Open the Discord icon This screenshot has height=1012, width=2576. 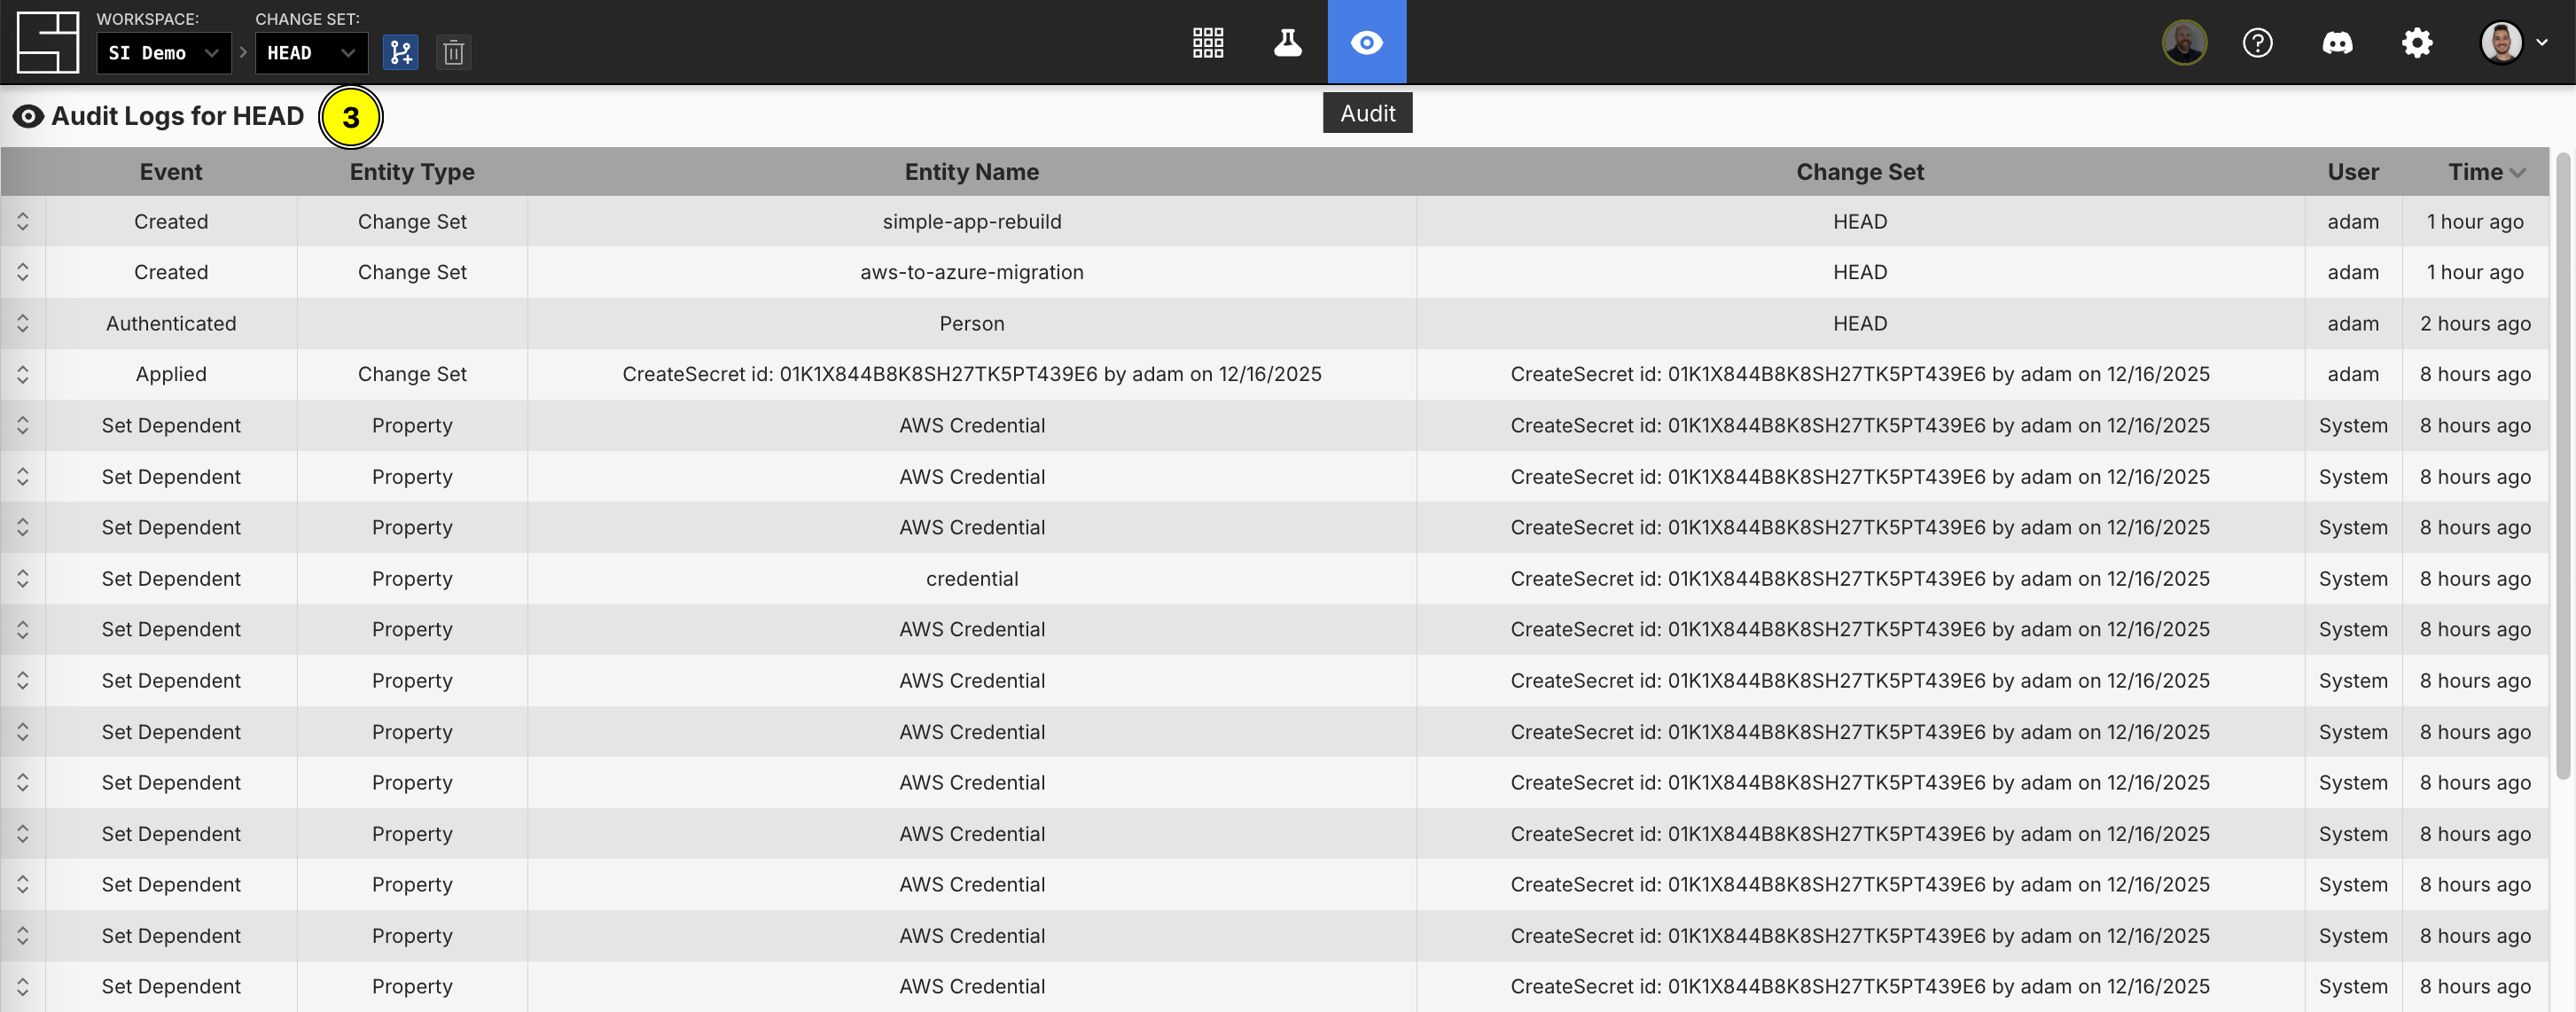pyautogui.click(x=2337, y=42)
